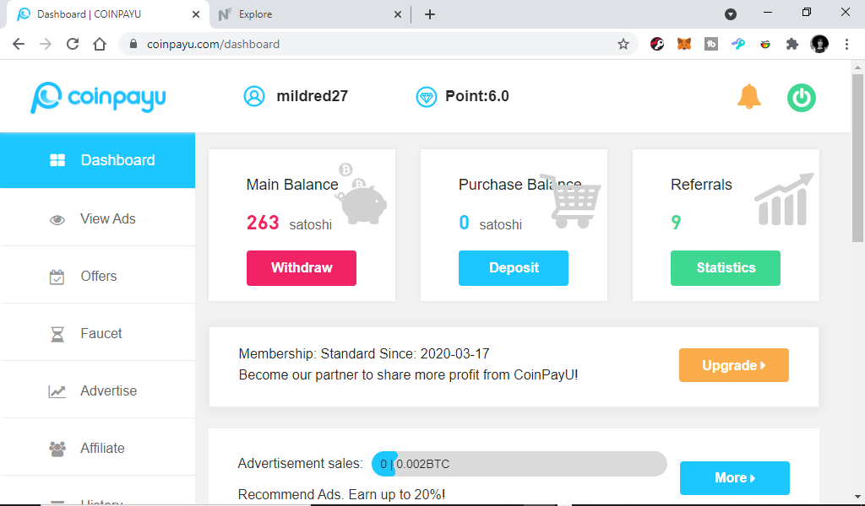Click the green power logout button
865x506 pixels.
point(801,98)
